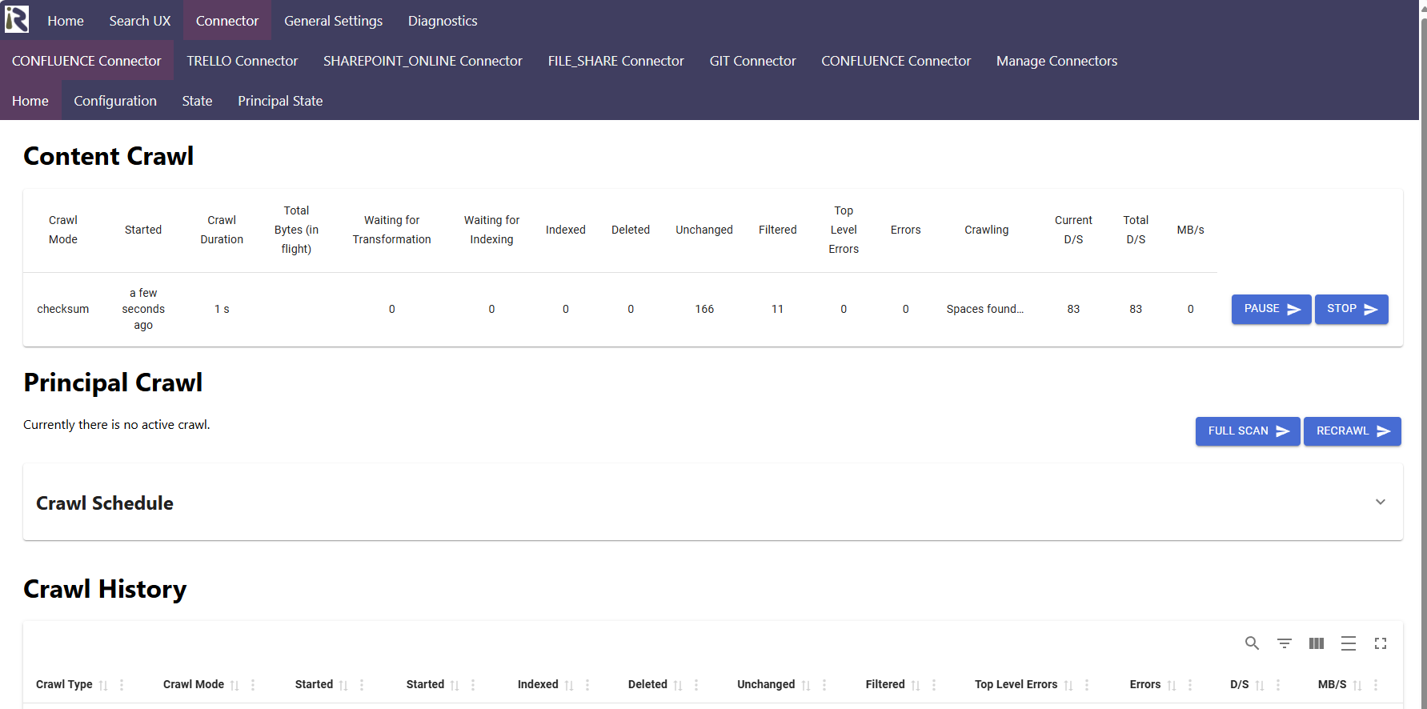Image resolution: width=1427 pixels, height=709 pixels.
Task: Select the Connector top menu item
Action: [227, 21]
